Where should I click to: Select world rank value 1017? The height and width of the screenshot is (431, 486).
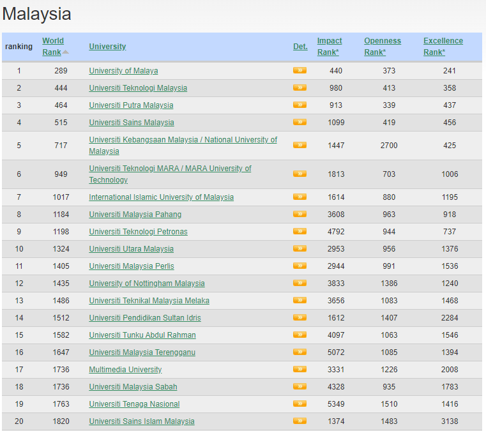61,197
